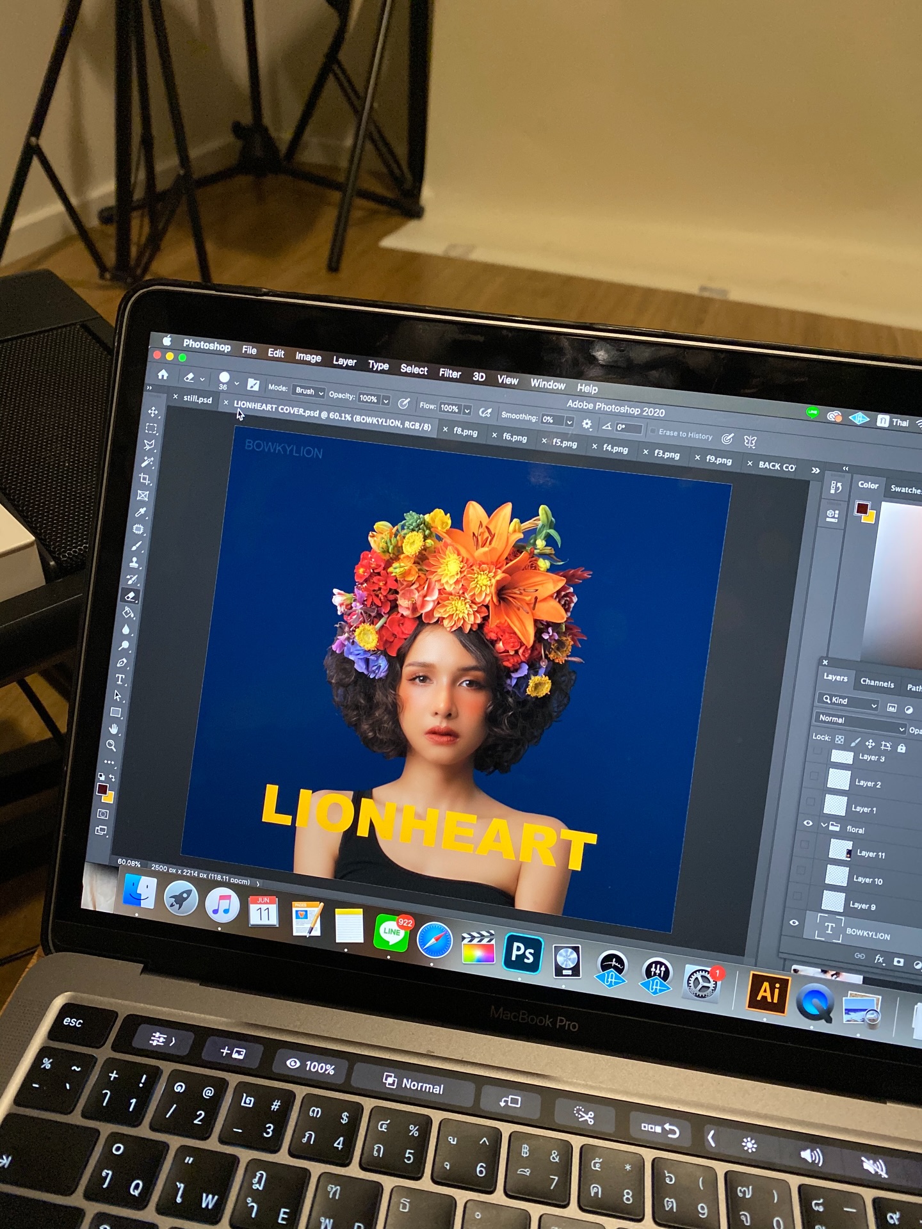Select the Pen tool
922x1229 pixels.
click(x=122, y=663)
